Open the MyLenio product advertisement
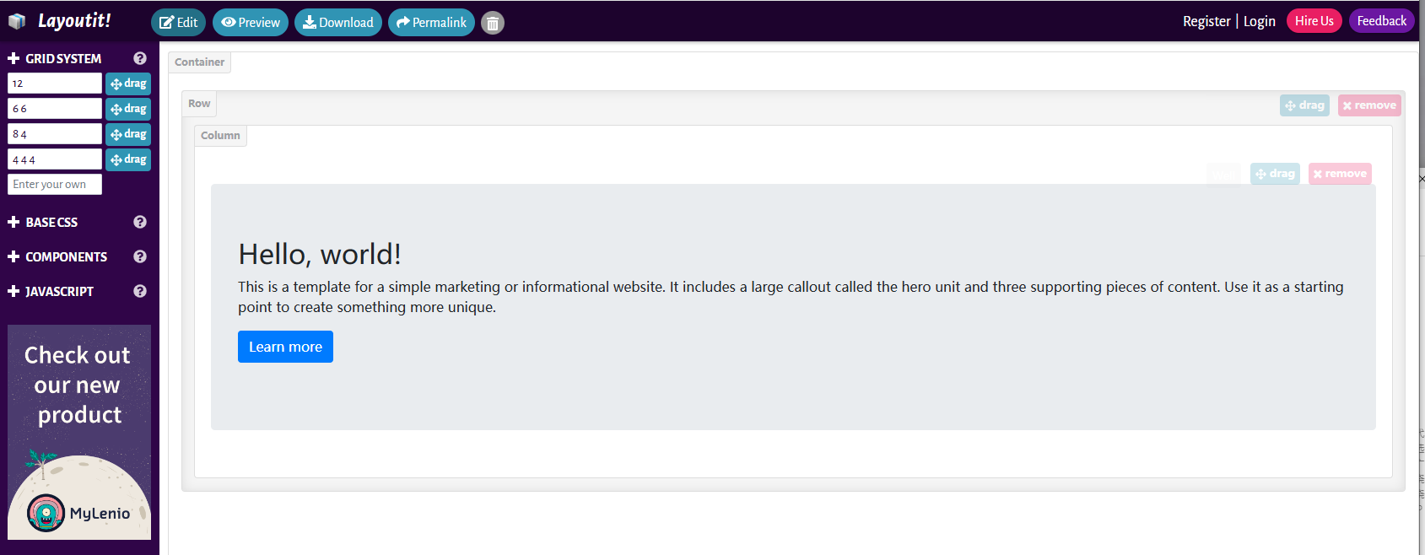This screenshot has width=1425, height=555. click(79, 432)
